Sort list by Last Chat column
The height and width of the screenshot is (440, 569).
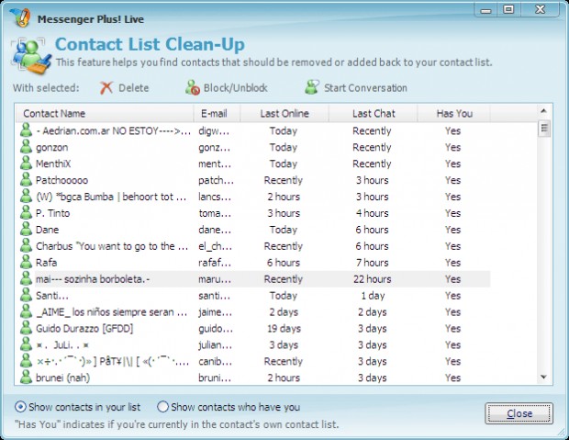373,113
